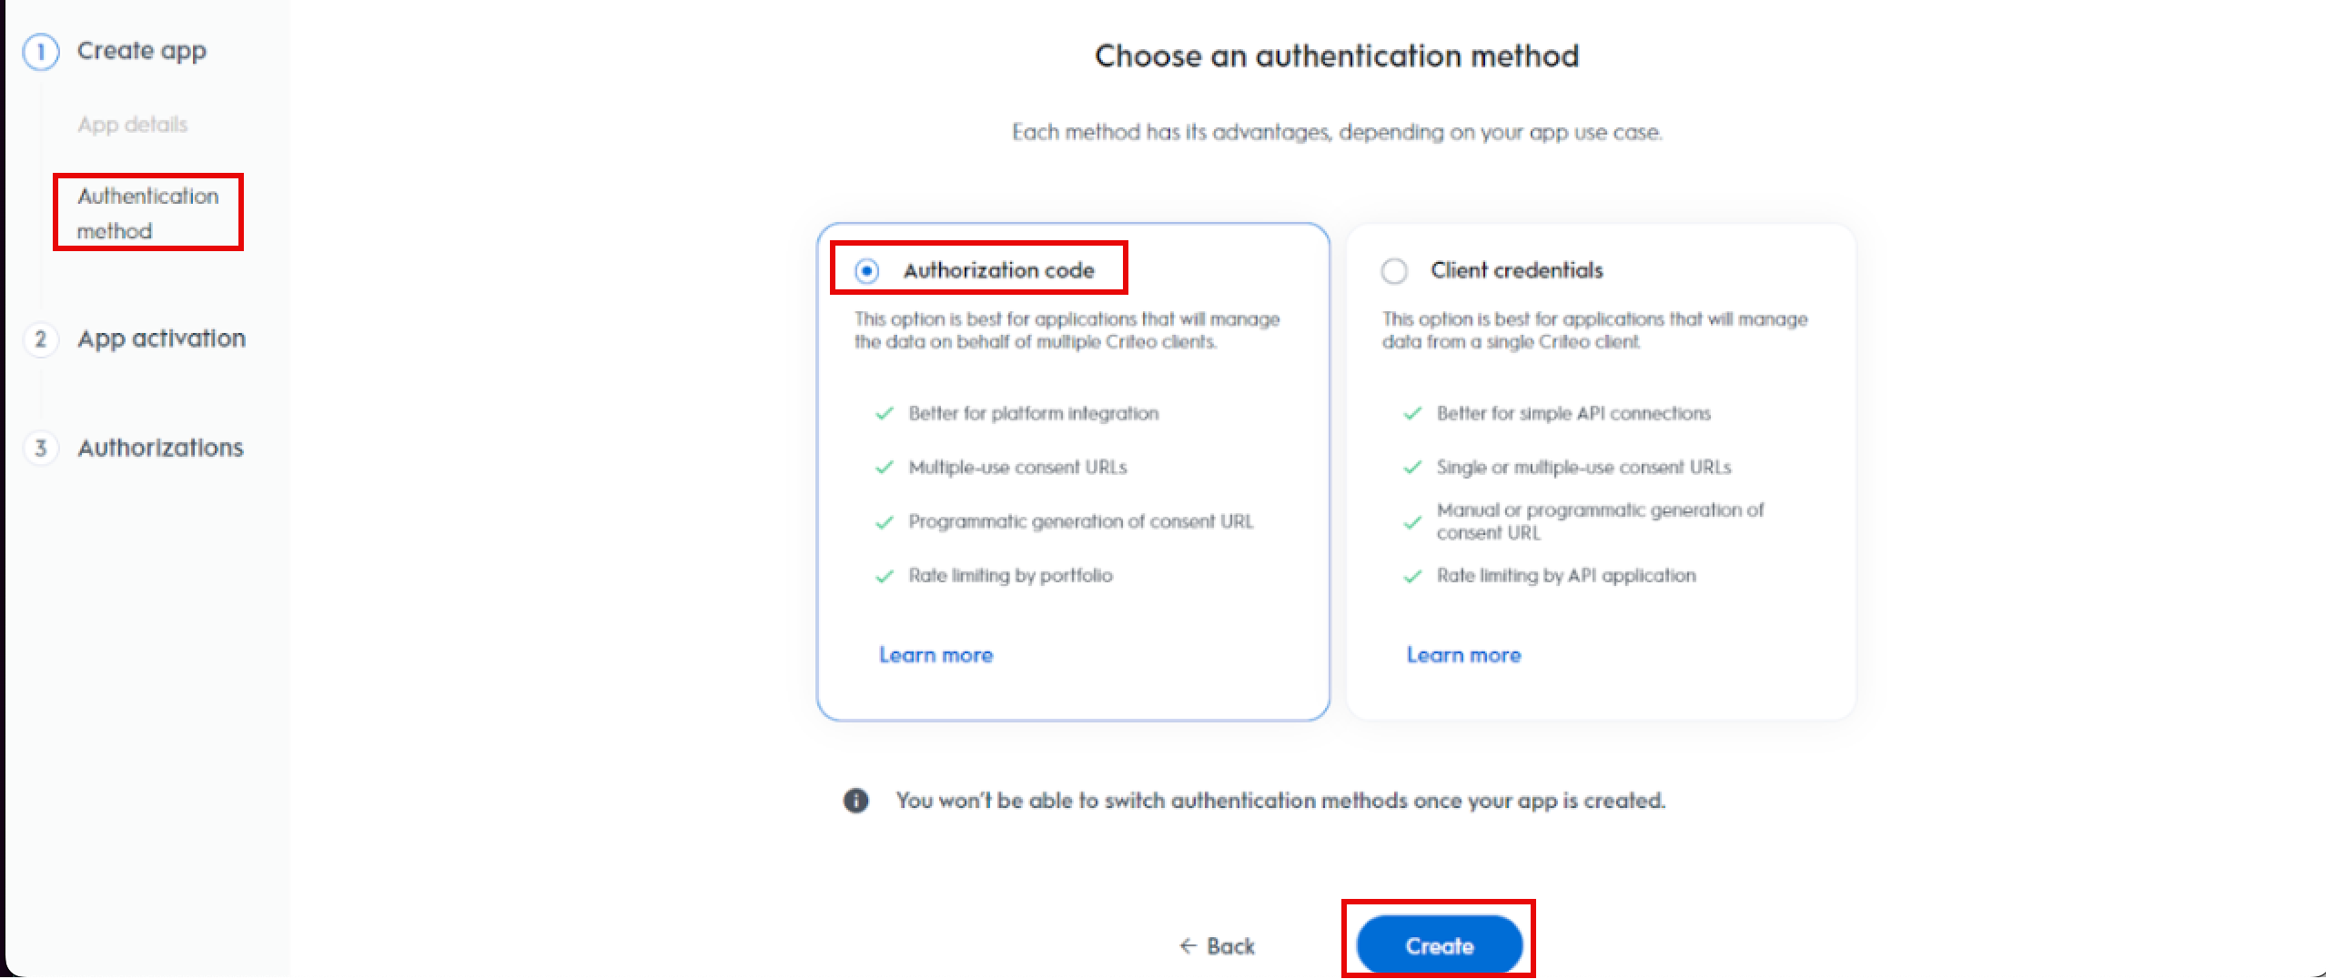Open App details in the sidebar
This screenshot has height=979, width=2326.
pos(133,125)
